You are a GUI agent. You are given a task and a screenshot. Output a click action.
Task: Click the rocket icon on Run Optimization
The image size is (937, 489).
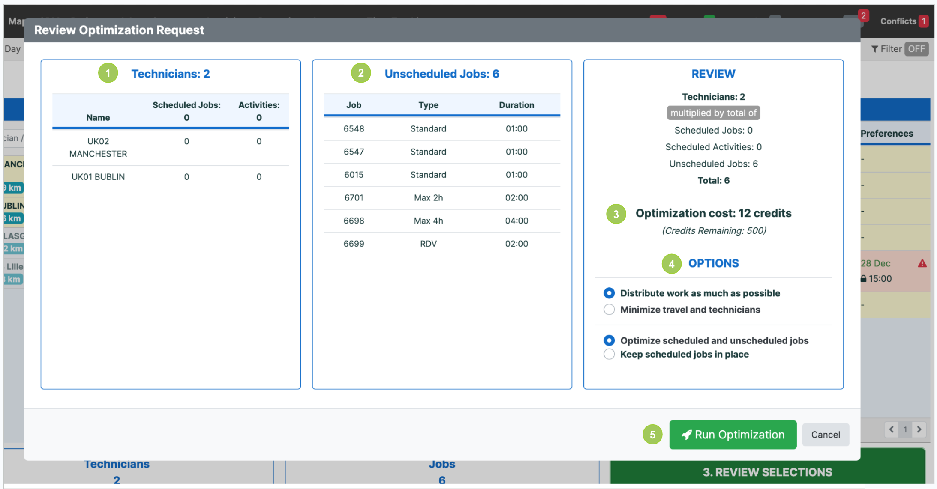[688, 435]
